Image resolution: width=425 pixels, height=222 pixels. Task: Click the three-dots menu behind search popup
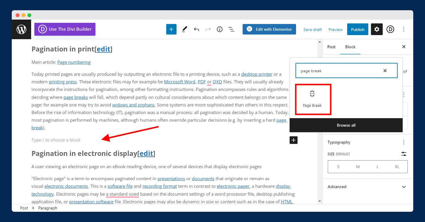pos(404,94)
